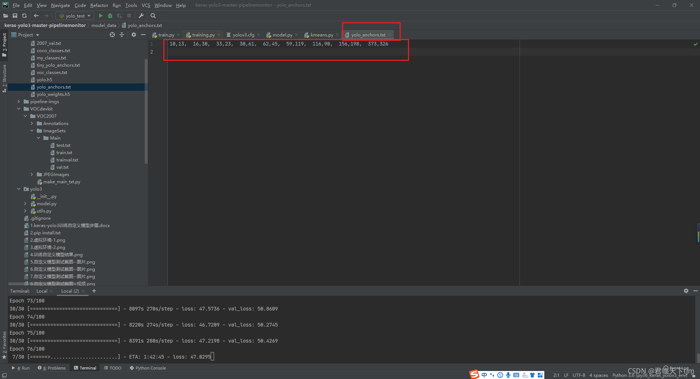
Task: Collapse the Main folder
Action: 38,138
